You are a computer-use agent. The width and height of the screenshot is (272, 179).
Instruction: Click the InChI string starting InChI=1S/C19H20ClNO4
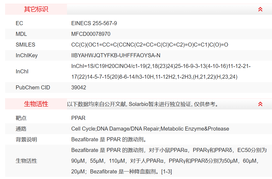tap(161, 66)
